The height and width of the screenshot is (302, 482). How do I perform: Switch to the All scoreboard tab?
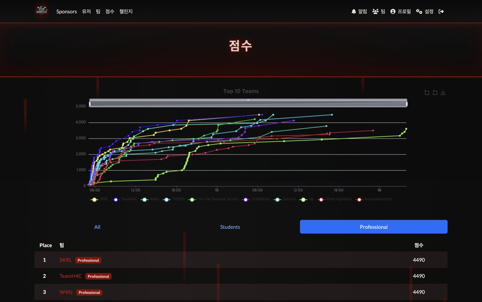pyautogui.click(x=97, y=227)
